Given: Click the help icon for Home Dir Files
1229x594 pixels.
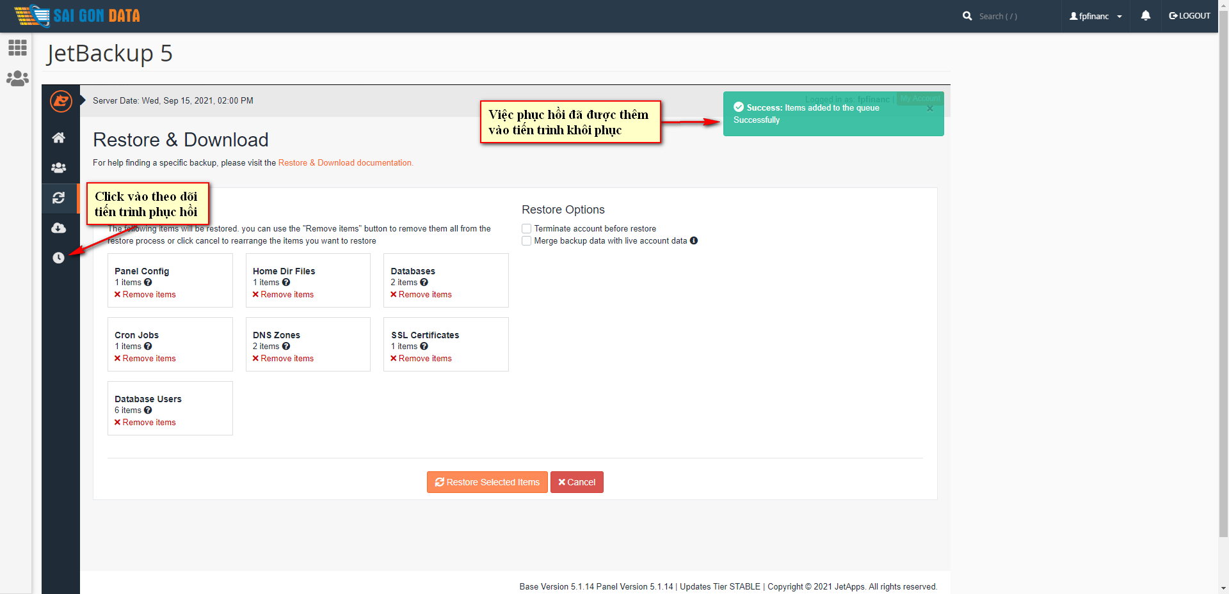Looking at the screenshot, I should tap(286, 282).
